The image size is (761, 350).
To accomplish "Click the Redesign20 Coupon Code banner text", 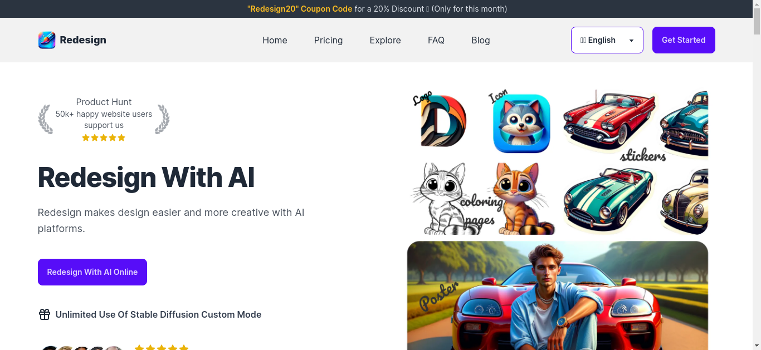I will tap(300, 9).
